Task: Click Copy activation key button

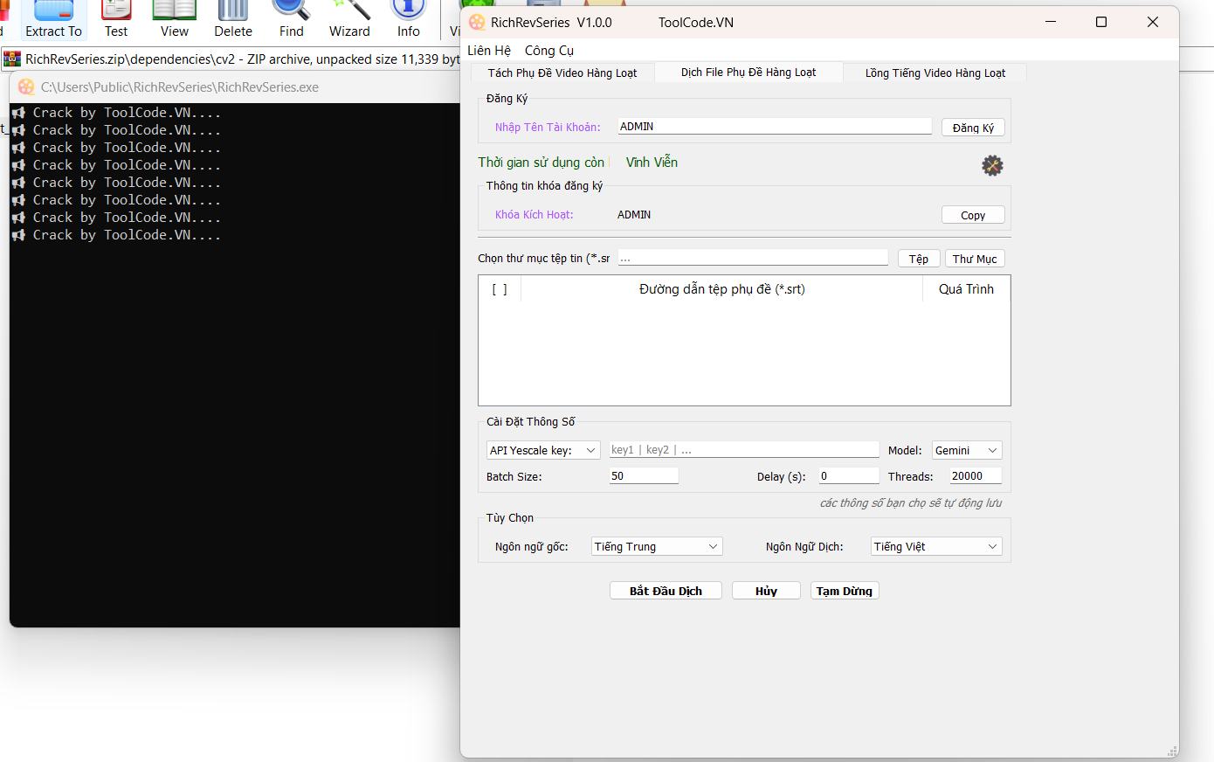Action: [973, 215]
